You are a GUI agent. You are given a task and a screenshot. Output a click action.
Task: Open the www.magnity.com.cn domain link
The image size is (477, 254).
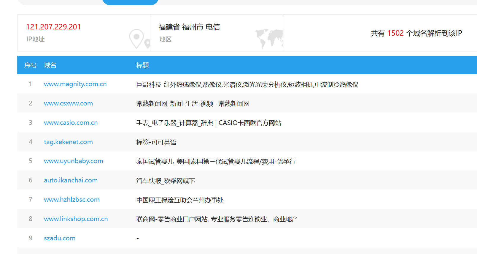pos(75,84)
